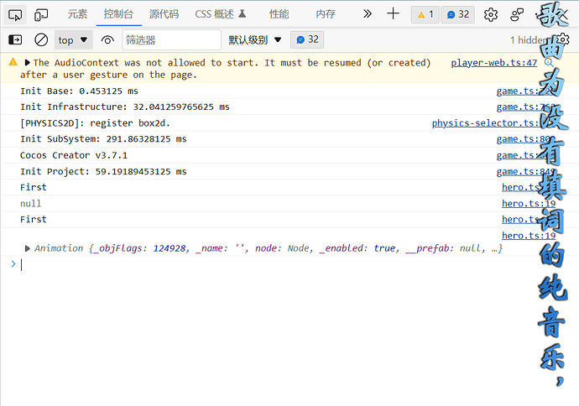
Task: Activate the inspect element picker icon
Action: (x=15, y=15)
